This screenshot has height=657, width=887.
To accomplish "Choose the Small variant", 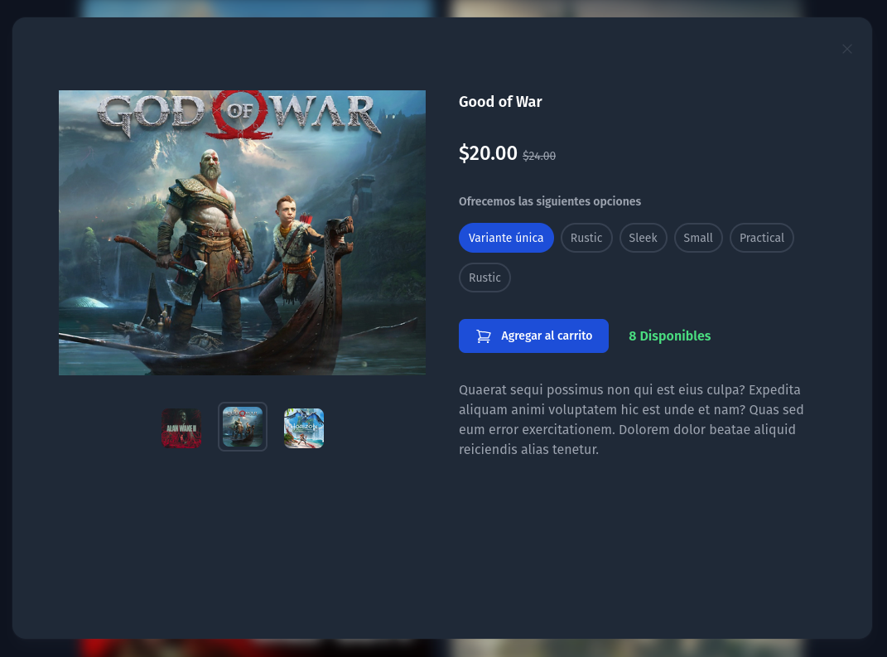I will click(698, 238).
